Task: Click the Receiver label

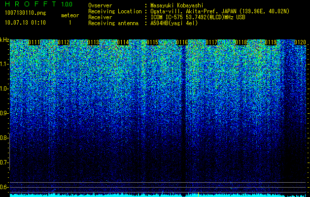Action: (100, 17)
